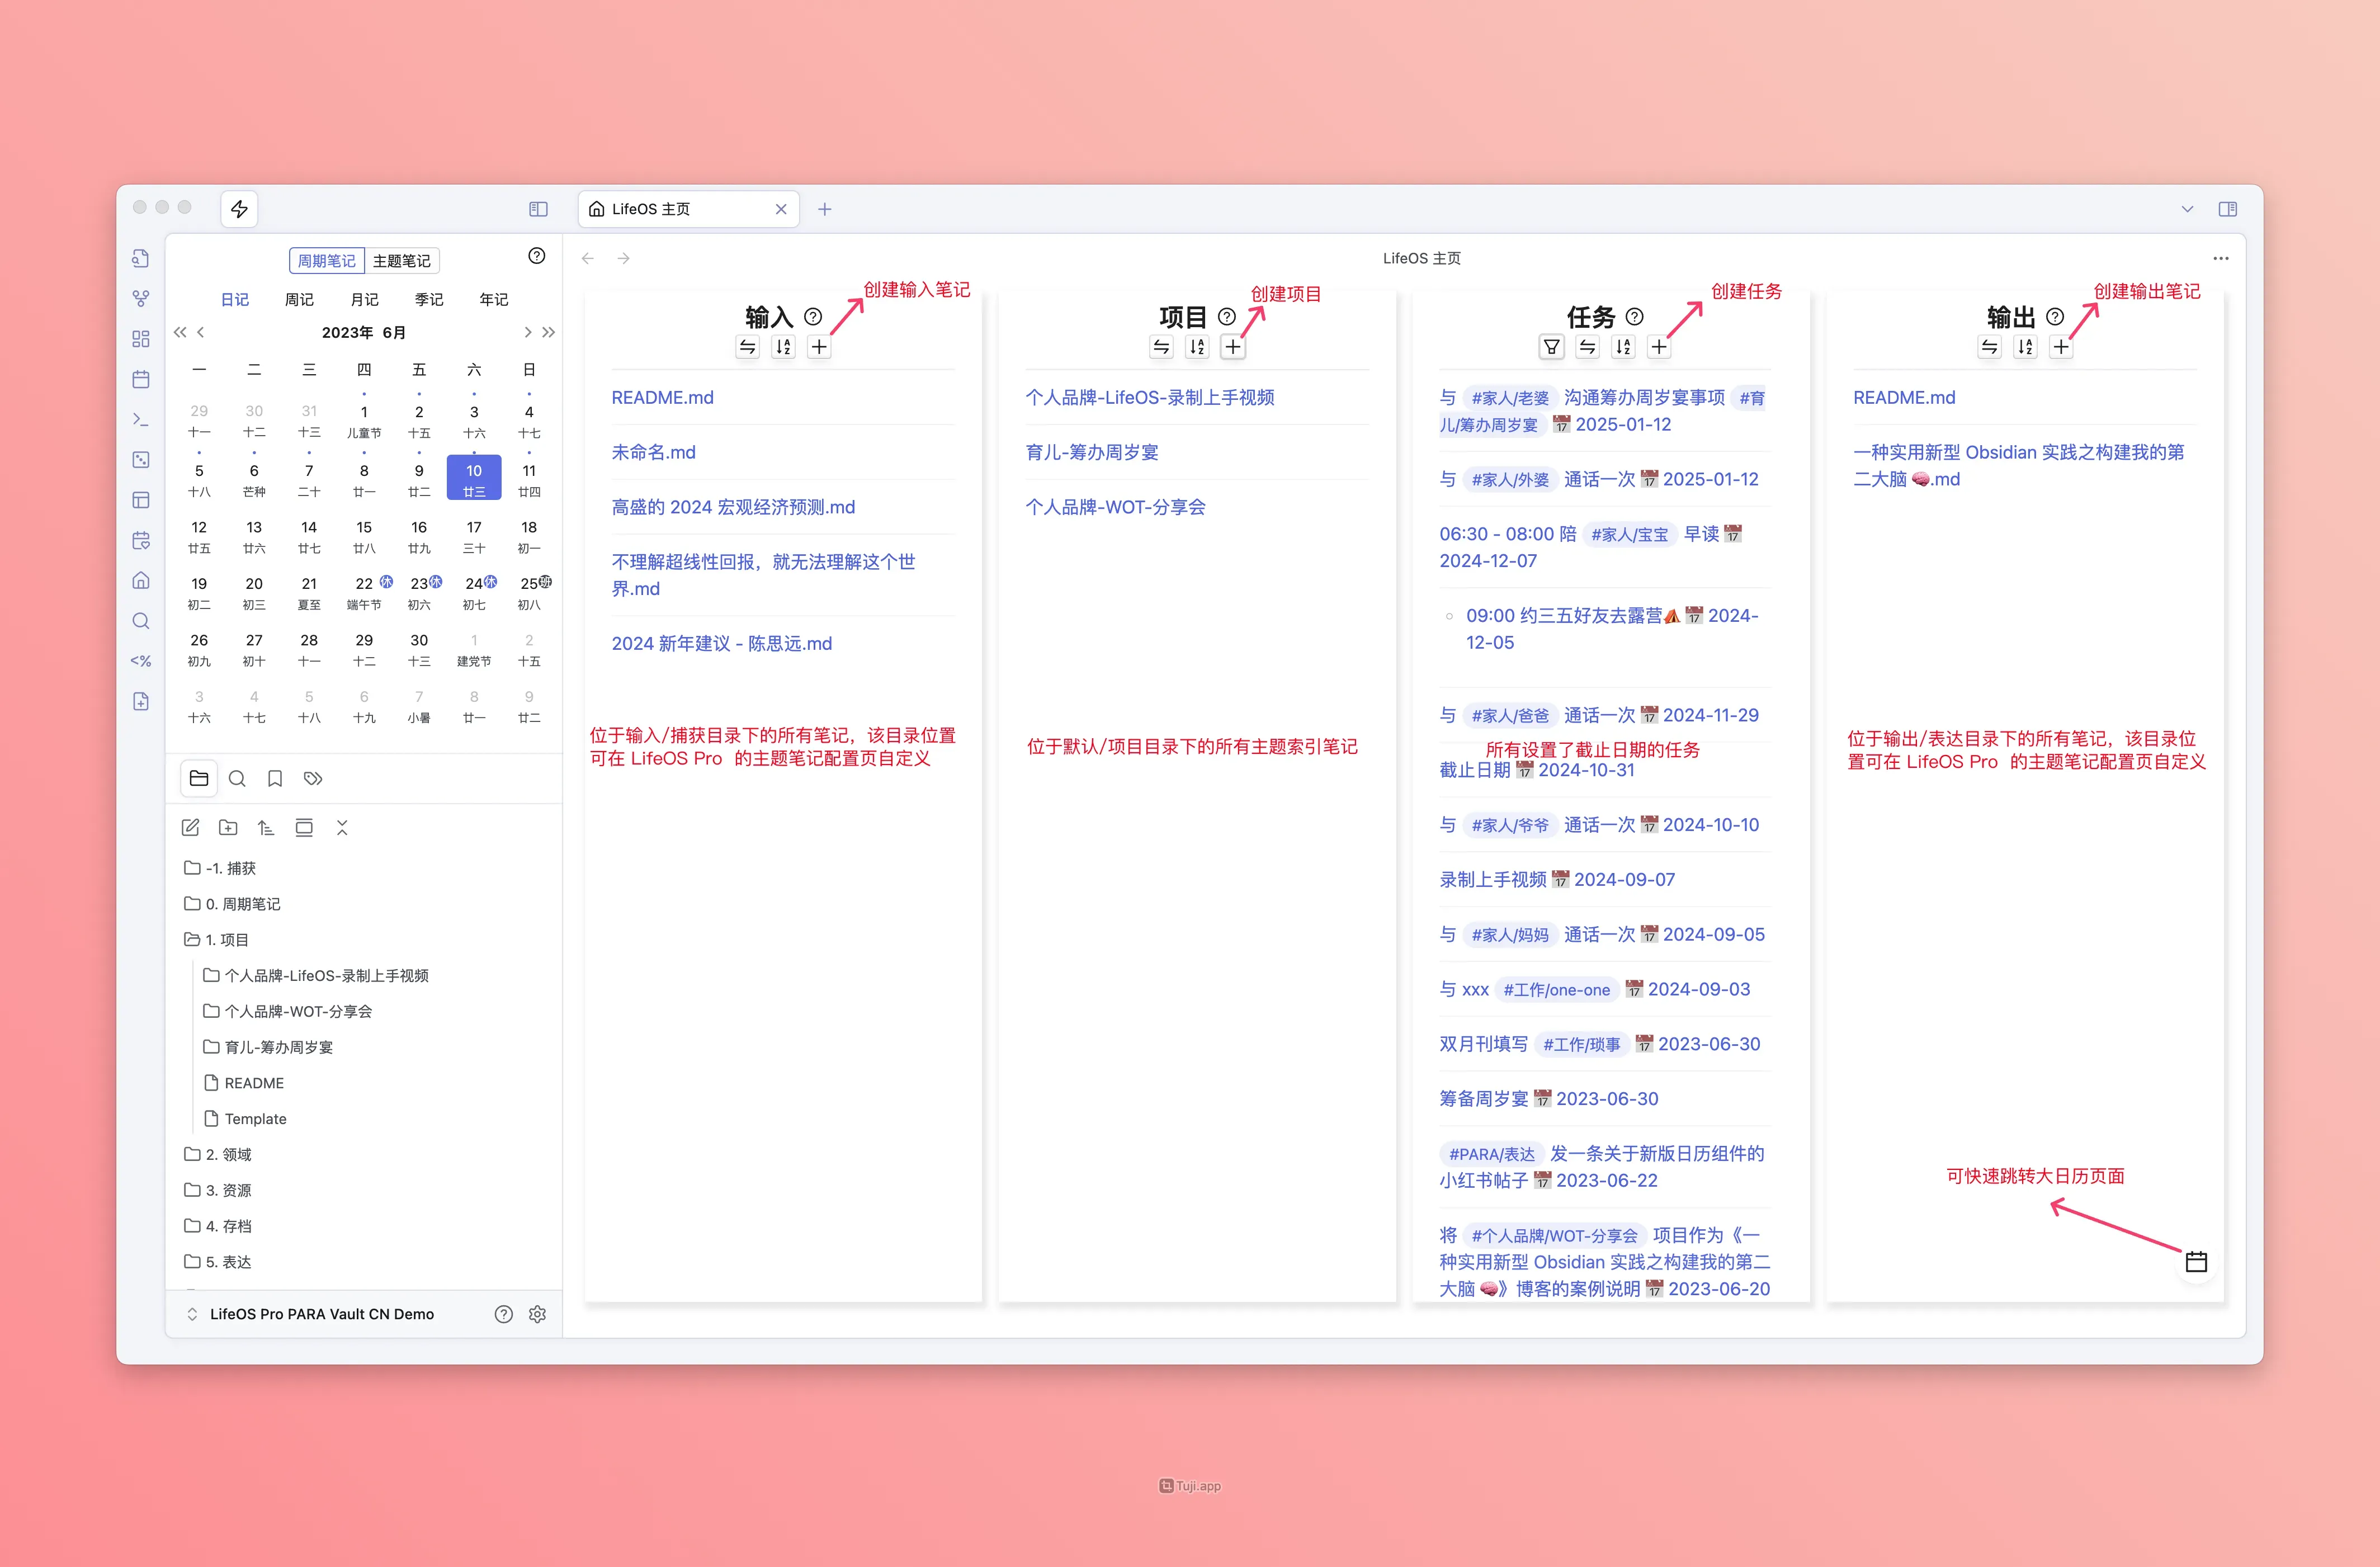Screen dimensions: 2380x1567
Task: Open the bookmarks panel icon
Action: pos(275,779)
